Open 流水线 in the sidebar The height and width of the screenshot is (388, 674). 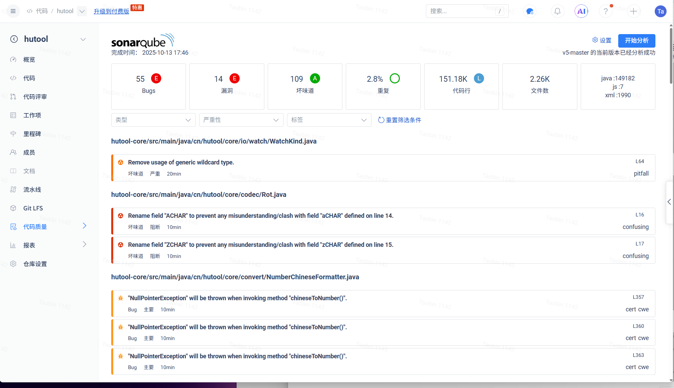[32, 190]
